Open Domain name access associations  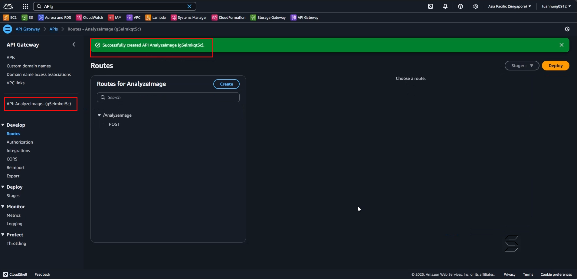point(39,74)
